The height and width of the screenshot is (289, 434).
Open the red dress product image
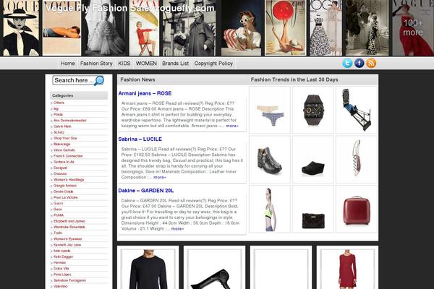(x=347, y=269)
